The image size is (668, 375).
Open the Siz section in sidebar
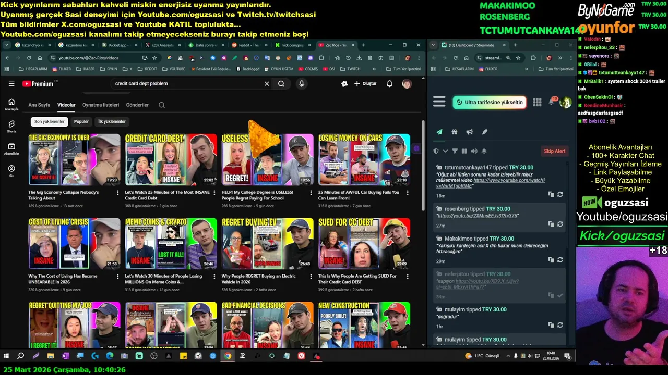[11, 171]
